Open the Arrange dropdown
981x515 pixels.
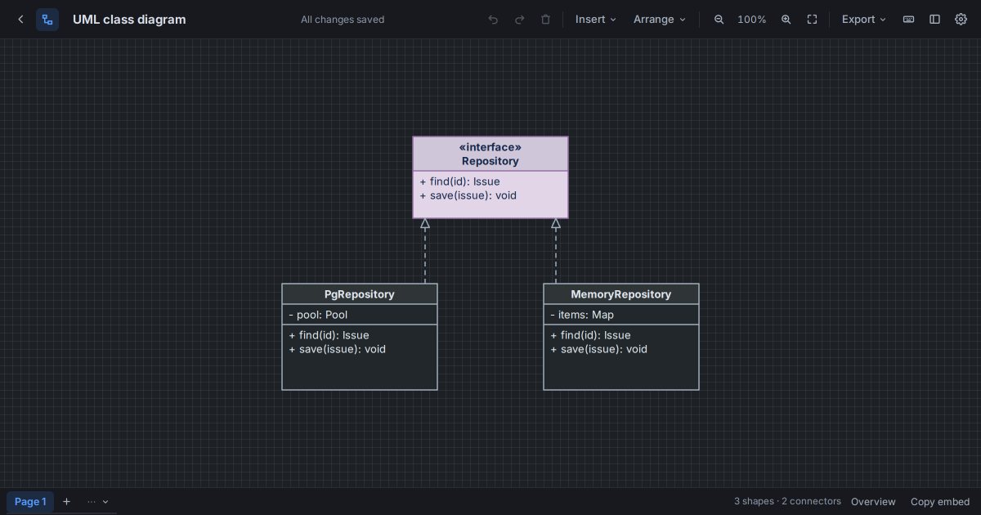660,20
